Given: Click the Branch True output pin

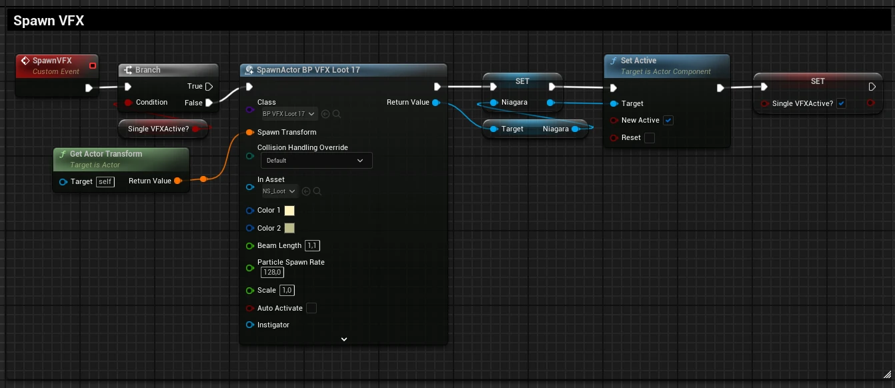Looking at the screenshot, I should tap(209, 86).
